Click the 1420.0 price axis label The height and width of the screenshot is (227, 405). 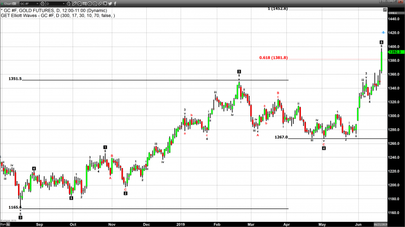click(x=394, y=33)
